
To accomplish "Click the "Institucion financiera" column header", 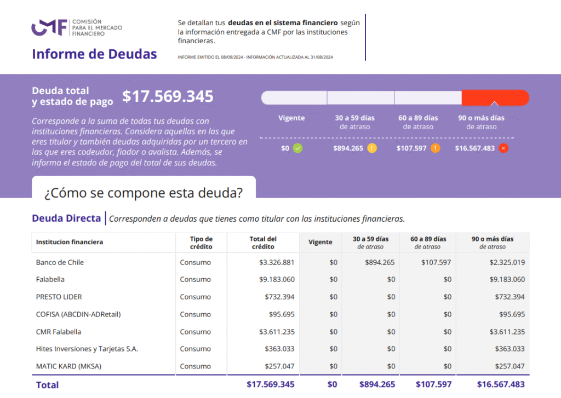I will (x=70, y=242).
